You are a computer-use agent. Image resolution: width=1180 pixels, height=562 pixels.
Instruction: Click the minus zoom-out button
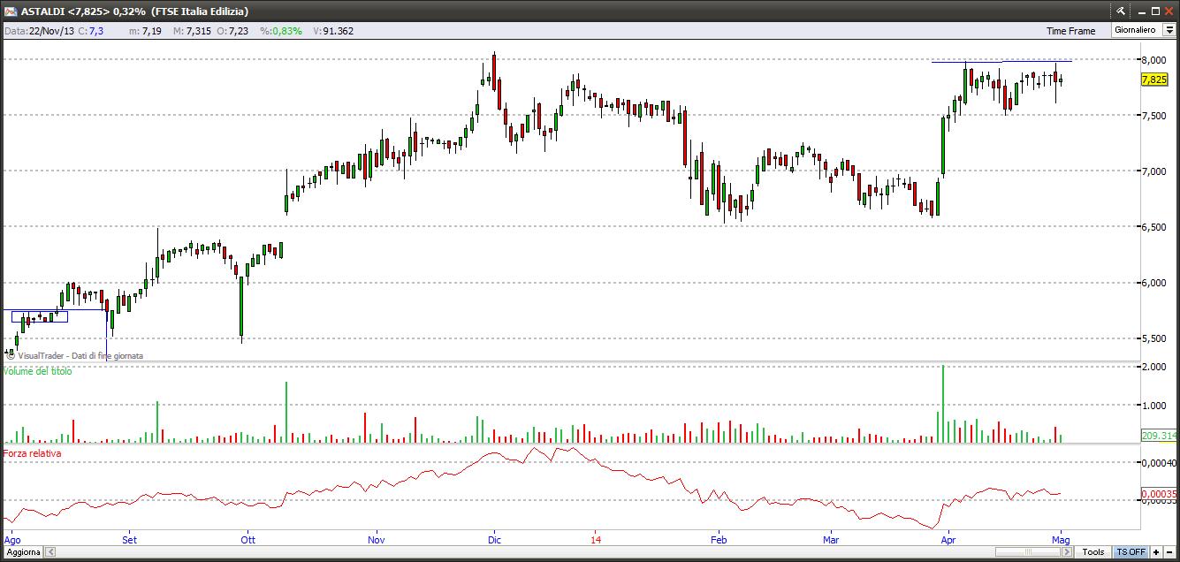(1170, 552)
